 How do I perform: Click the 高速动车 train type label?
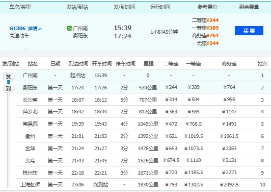pos(19,36)
